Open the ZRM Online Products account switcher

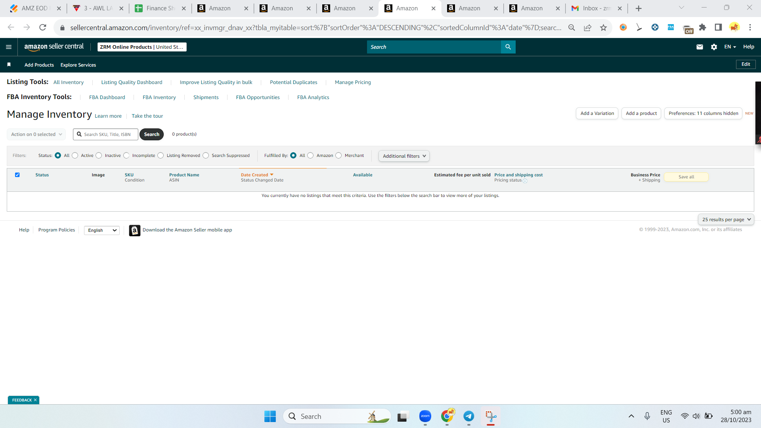point(142,47)
